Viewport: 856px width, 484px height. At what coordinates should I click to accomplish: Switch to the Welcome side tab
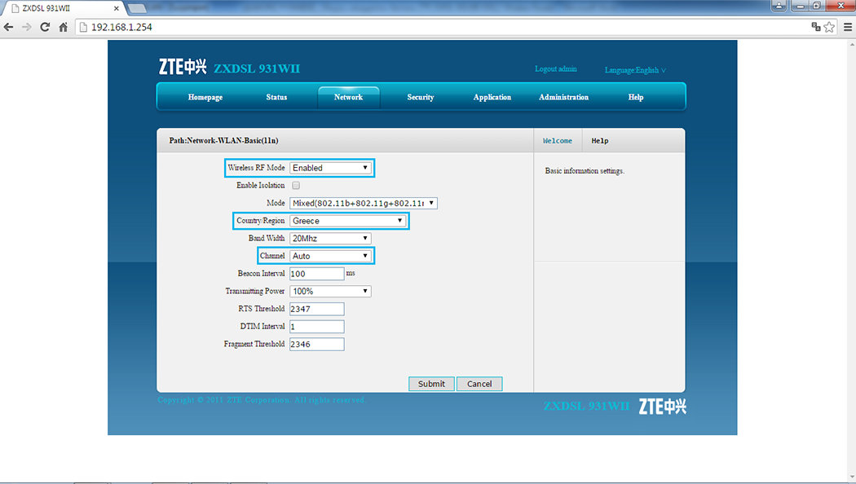(558, 141)
